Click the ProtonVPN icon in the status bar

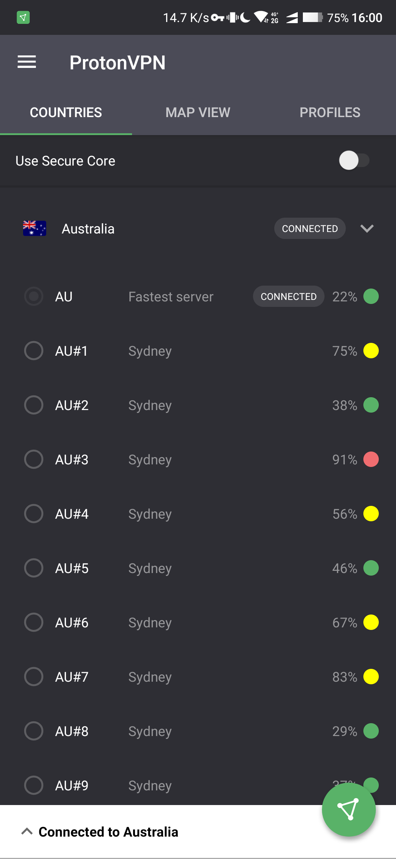23,17
